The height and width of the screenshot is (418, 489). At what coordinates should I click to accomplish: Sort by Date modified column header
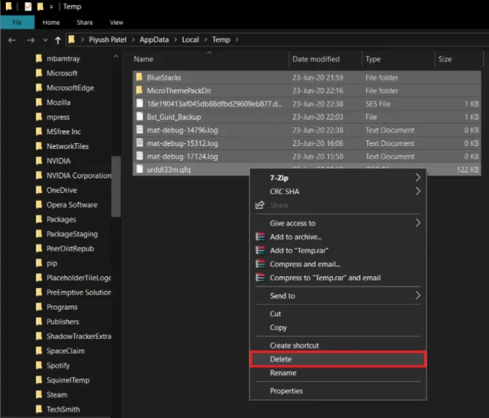point(325,59)
